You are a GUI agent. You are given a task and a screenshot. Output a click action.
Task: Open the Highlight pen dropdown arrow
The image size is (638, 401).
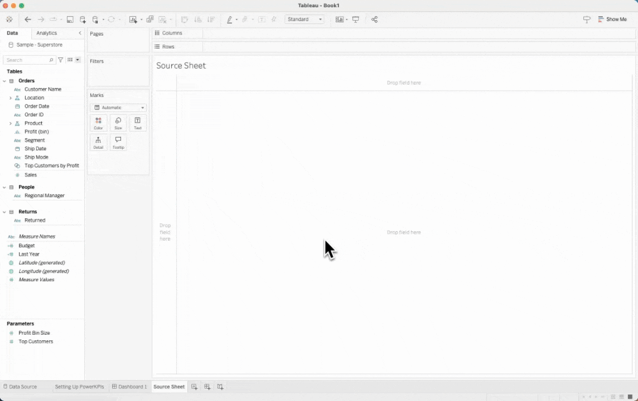click(x=236, y=19)
